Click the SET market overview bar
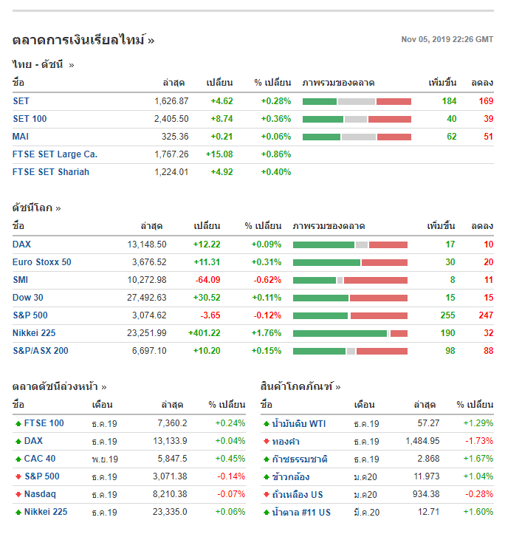Viewport: 505px width, 537px height. 357,101
